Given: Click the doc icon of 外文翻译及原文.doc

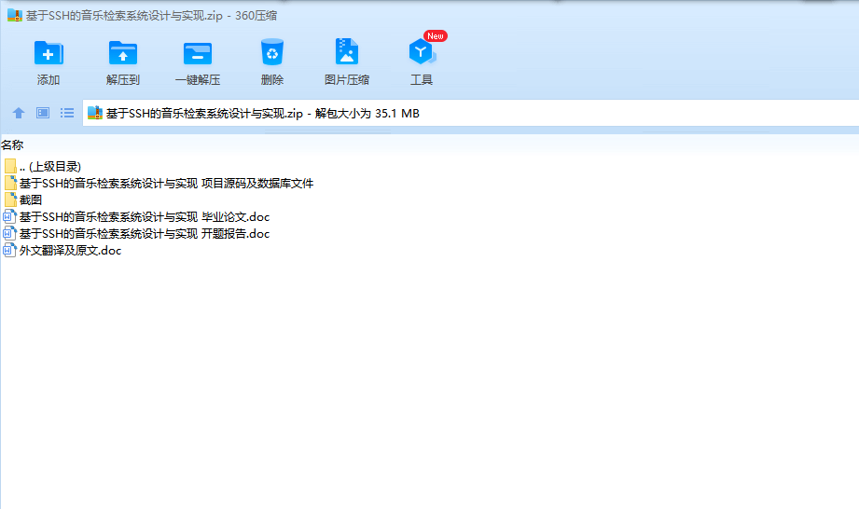Looking at the screenshot, I should pos(10,251).
